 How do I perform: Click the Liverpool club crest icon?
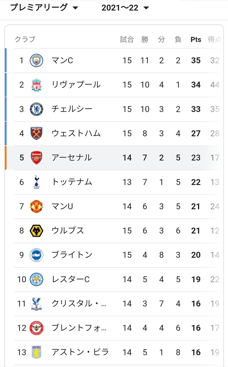36,85
